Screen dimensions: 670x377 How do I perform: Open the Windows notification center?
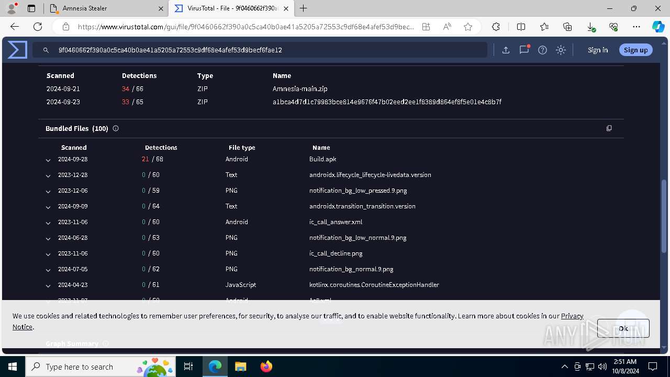(653, 367)
